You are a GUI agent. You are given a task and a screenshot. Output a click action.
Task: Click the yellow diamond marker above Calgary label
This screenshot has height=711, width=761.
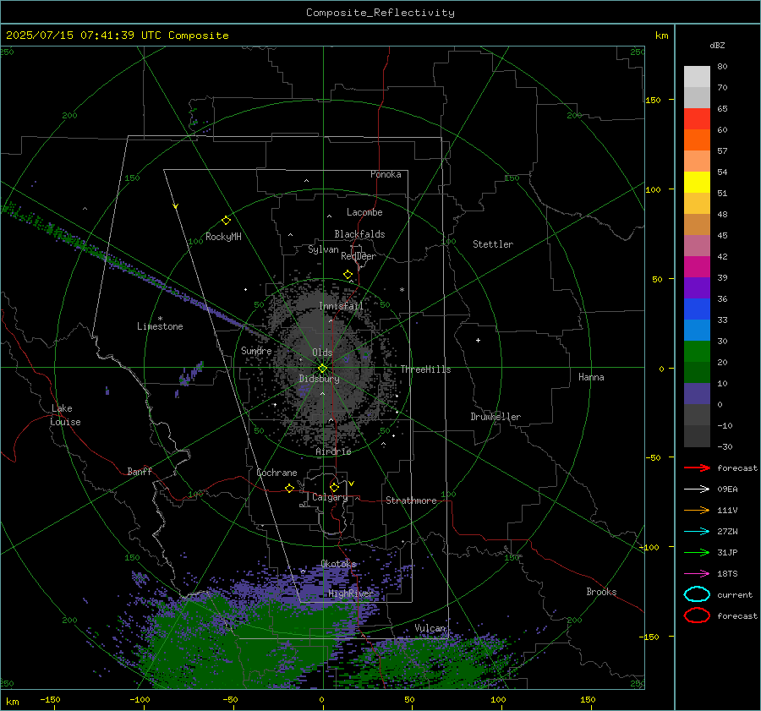tap(334, 487)
